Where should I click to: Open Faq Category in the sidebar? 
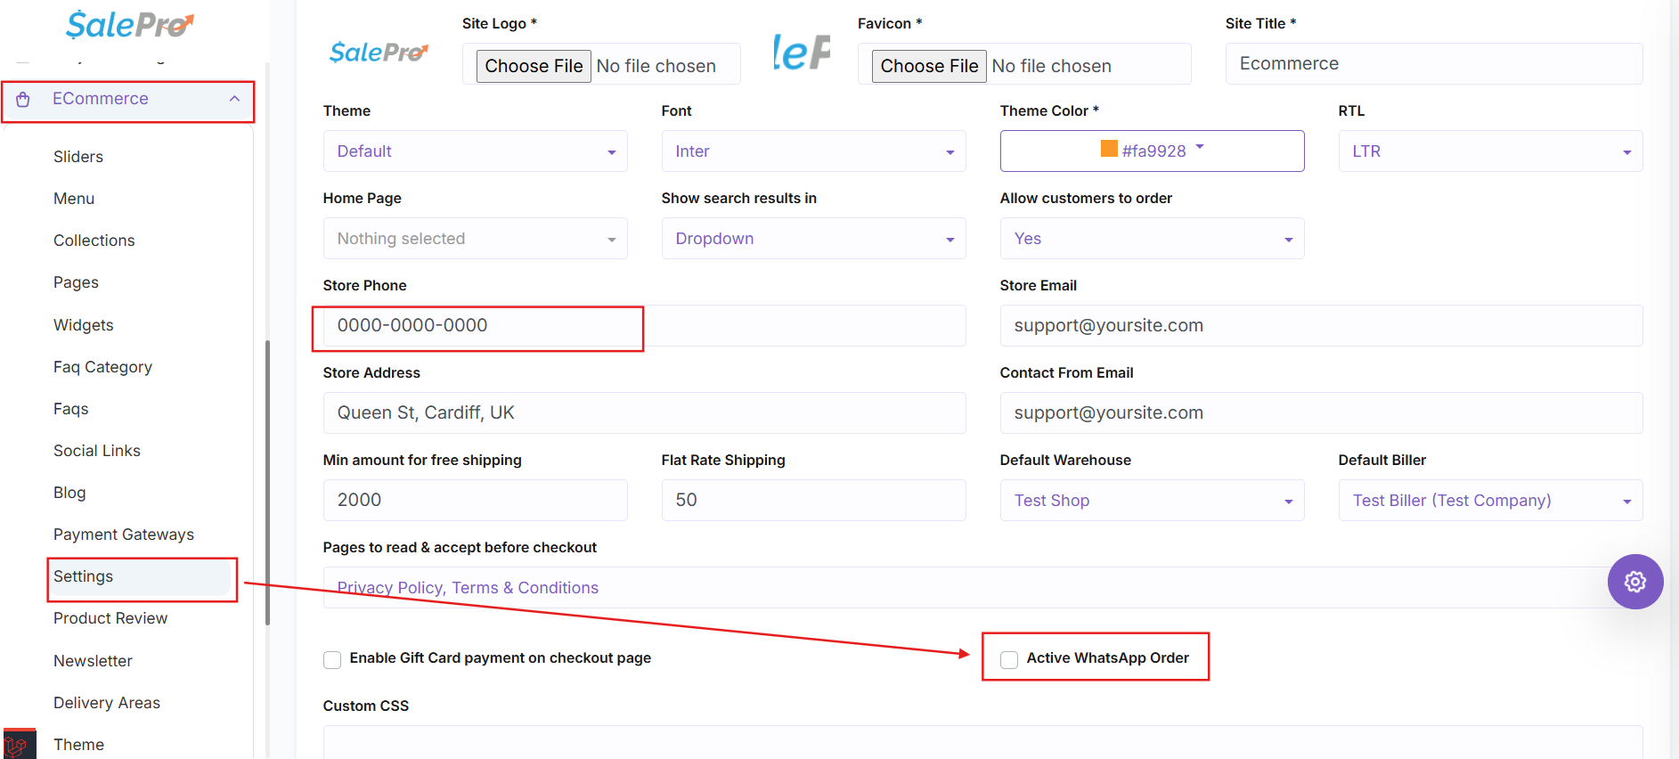[102, 367]
